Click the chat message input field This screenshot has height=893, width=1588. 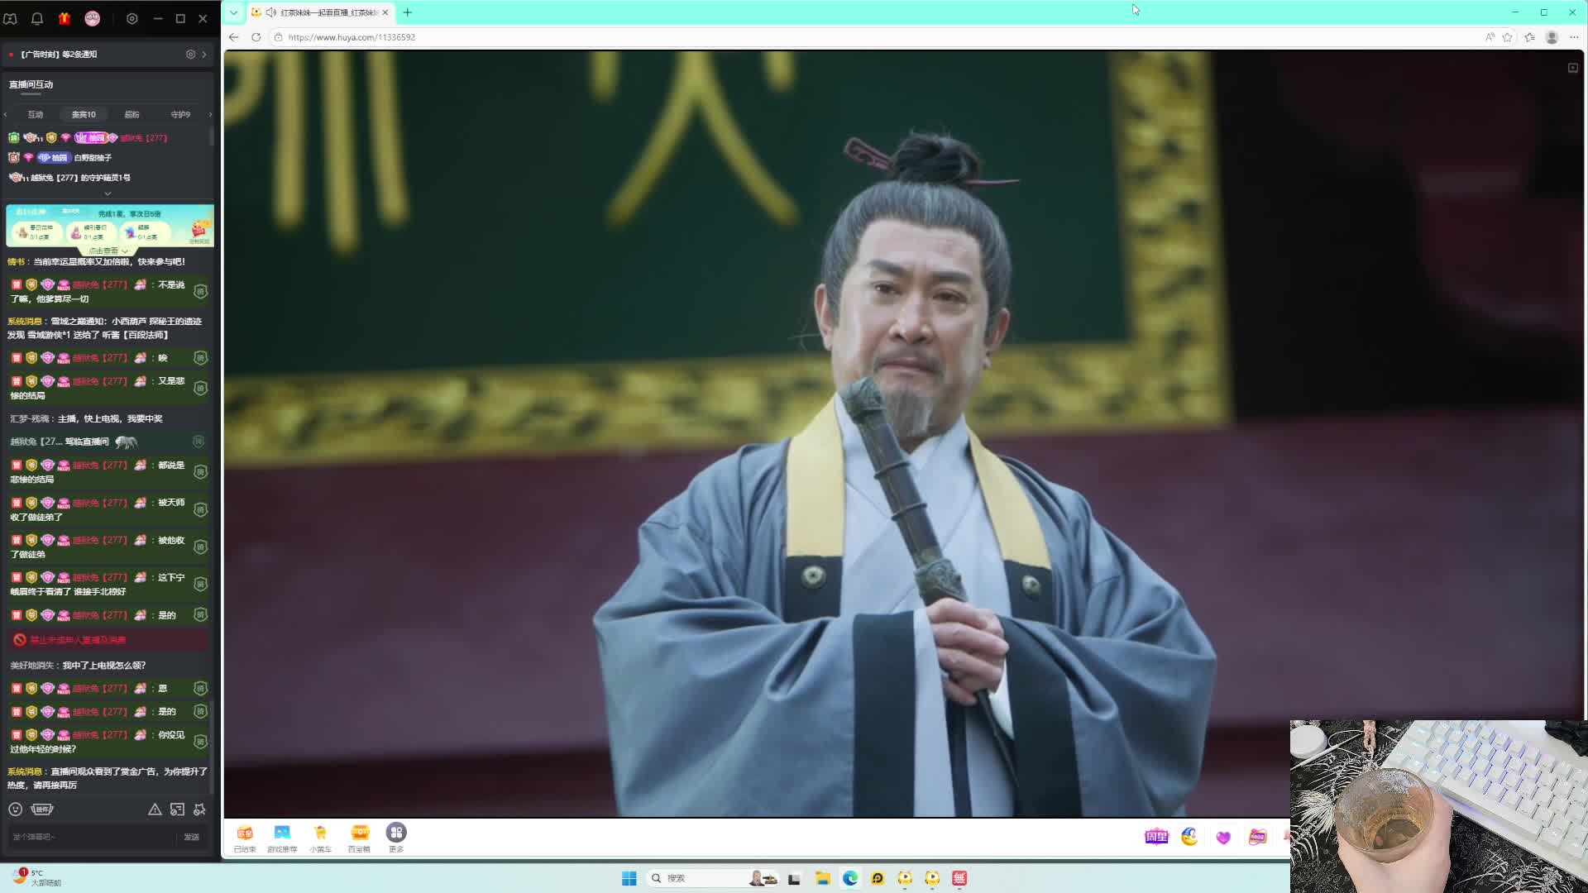pyautogui.click(x=91, y=837)
